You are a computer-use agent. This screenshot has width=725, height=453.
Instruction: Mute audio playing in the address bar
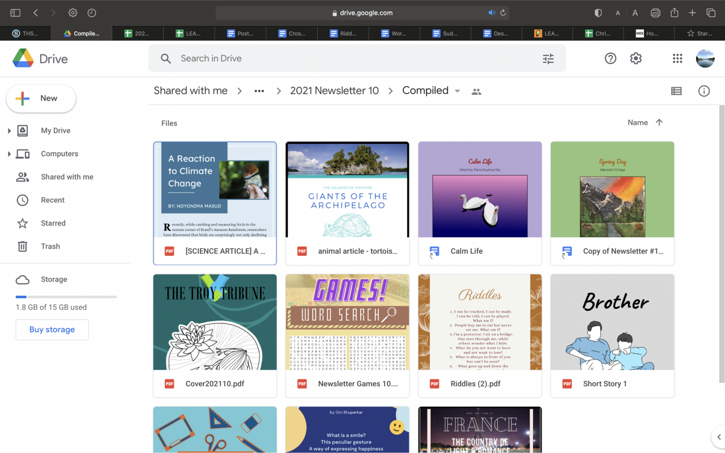click(491, 12)
